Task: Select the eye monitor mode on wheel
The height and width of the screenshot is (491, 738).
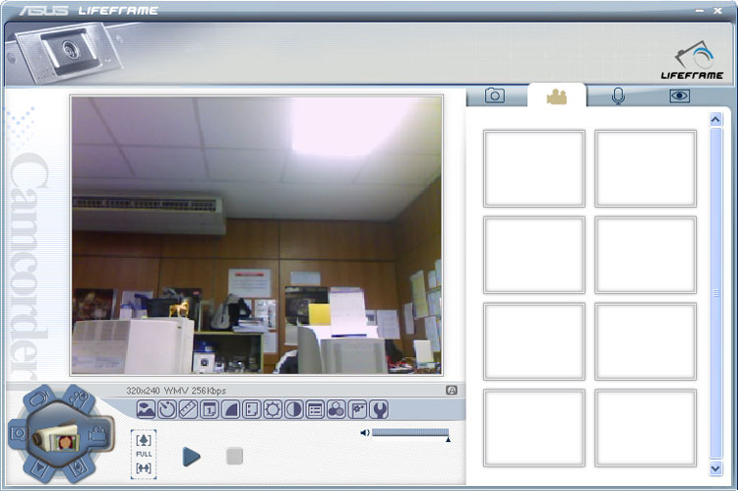Action: pyautogui.click(x=78, y=467)
